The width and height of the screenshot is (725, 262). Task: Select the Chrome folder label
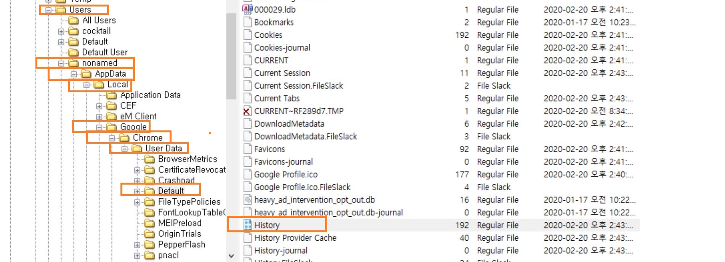coord(148,138)
